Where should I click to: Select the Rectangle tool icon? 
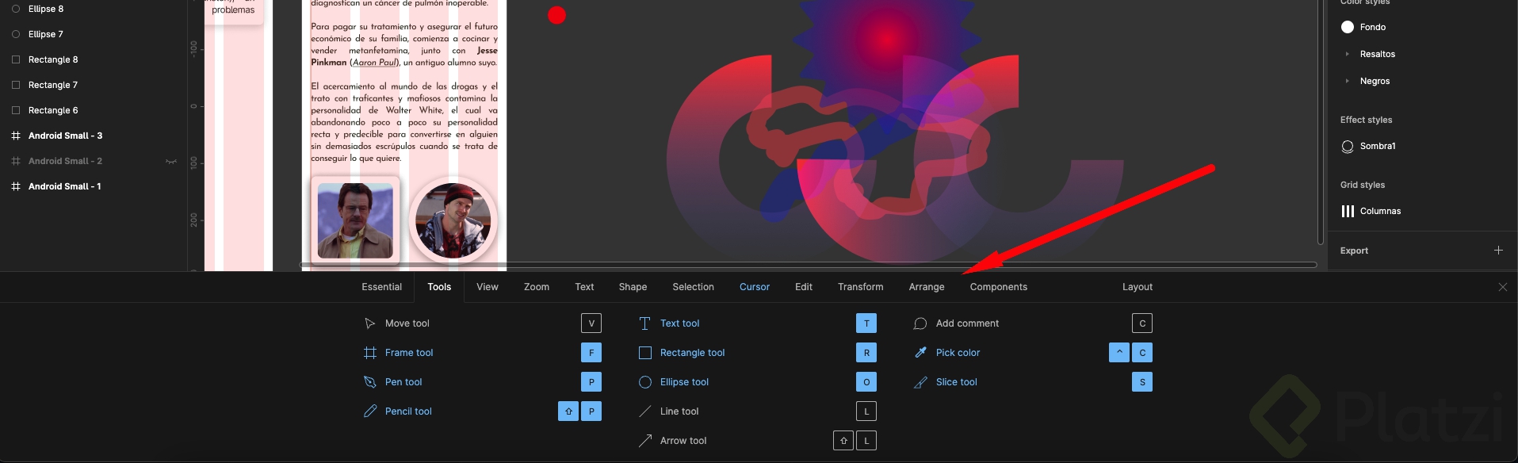coord(644,353)
